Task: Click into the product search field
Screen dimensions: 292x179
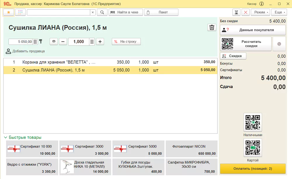Action: pos(58,12)
